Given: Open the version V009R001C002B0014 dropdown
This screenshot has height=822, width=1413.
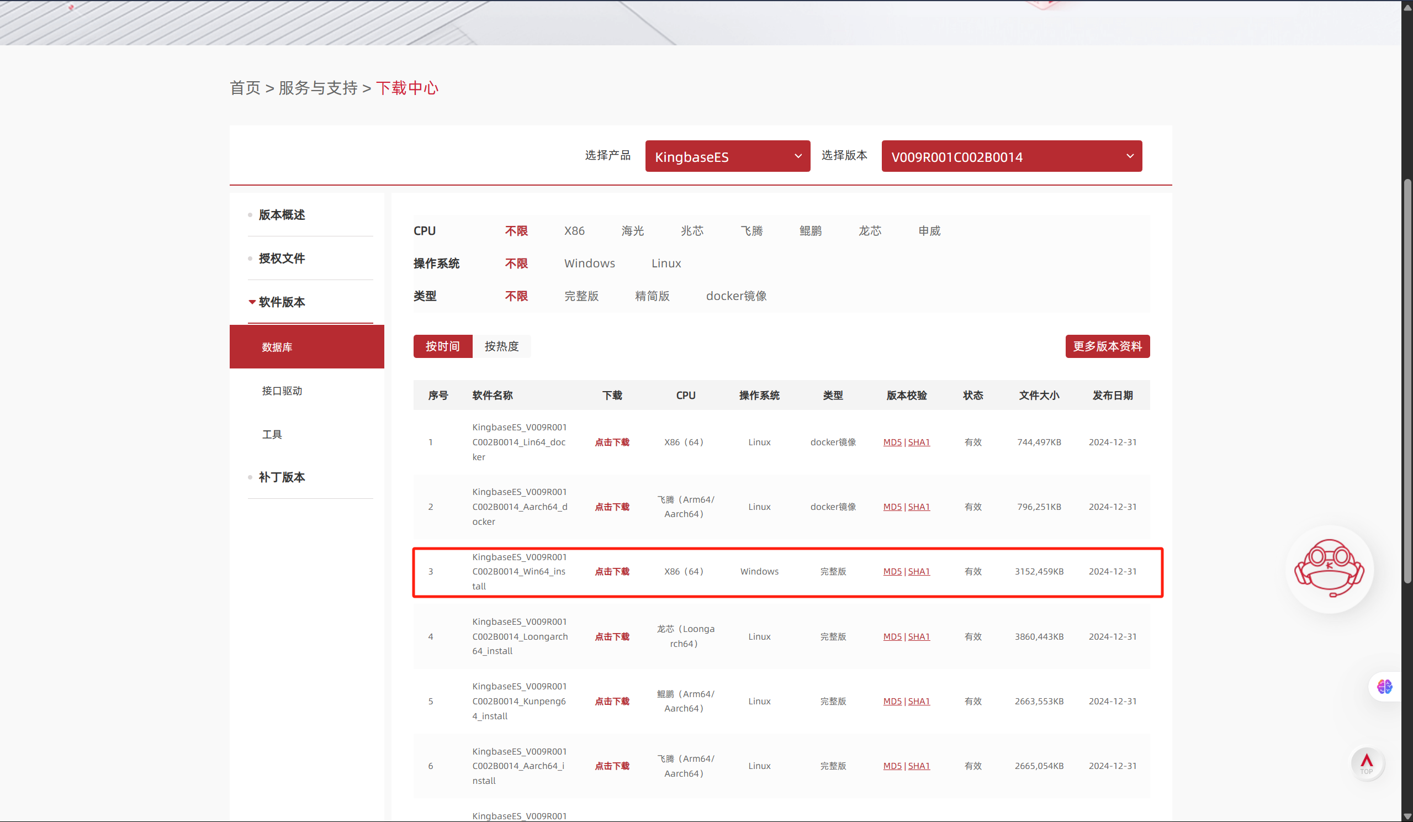Looking at the screenshot, I should [x=1011, y=156].
